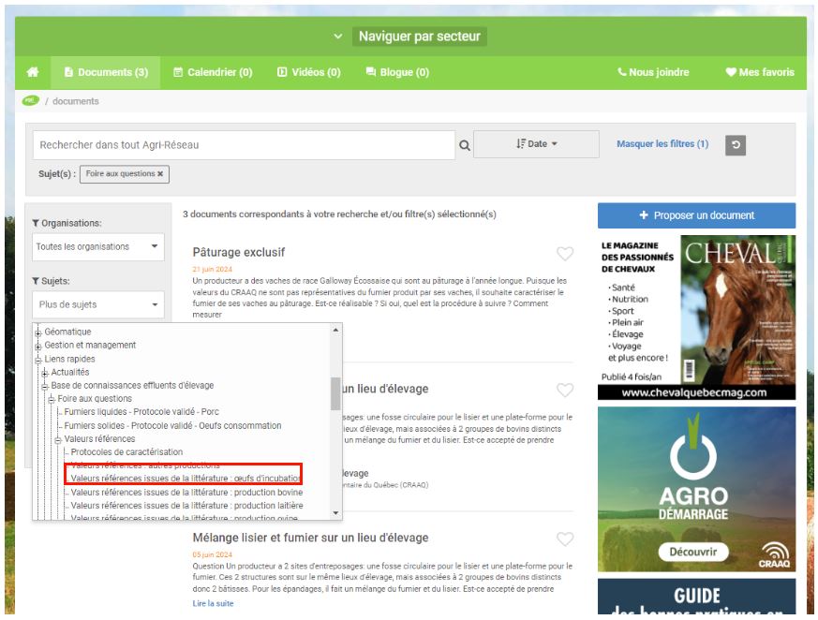This screenshot has width=818, height=620.
Task: Open the Date sort dropdown
Action: [536, 144]
